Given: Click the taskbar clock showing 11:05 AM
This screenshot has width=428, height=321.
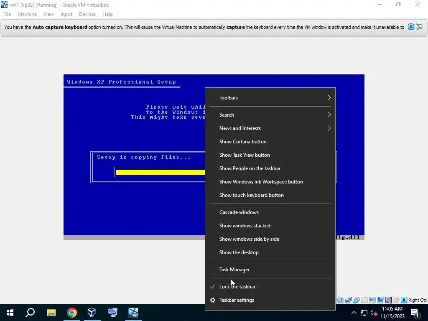Looking at the screenshot, I should click(392, 313).
